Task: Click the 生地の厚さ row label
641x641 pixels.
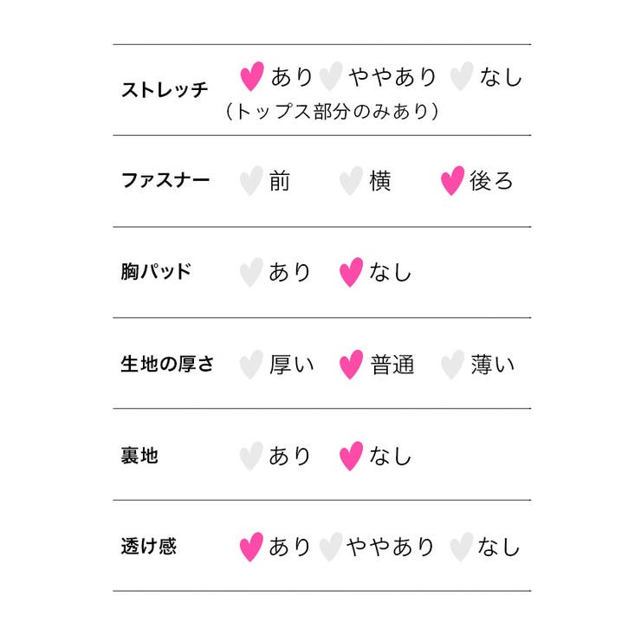Action: [167, 364]
